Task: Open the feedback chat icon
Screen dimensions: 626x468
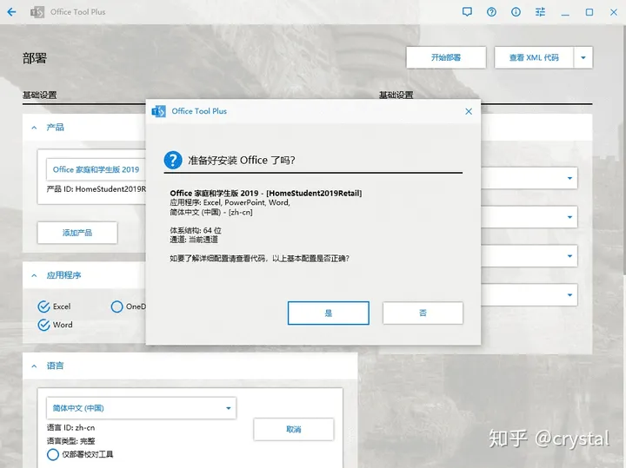Action: point(467,12)
